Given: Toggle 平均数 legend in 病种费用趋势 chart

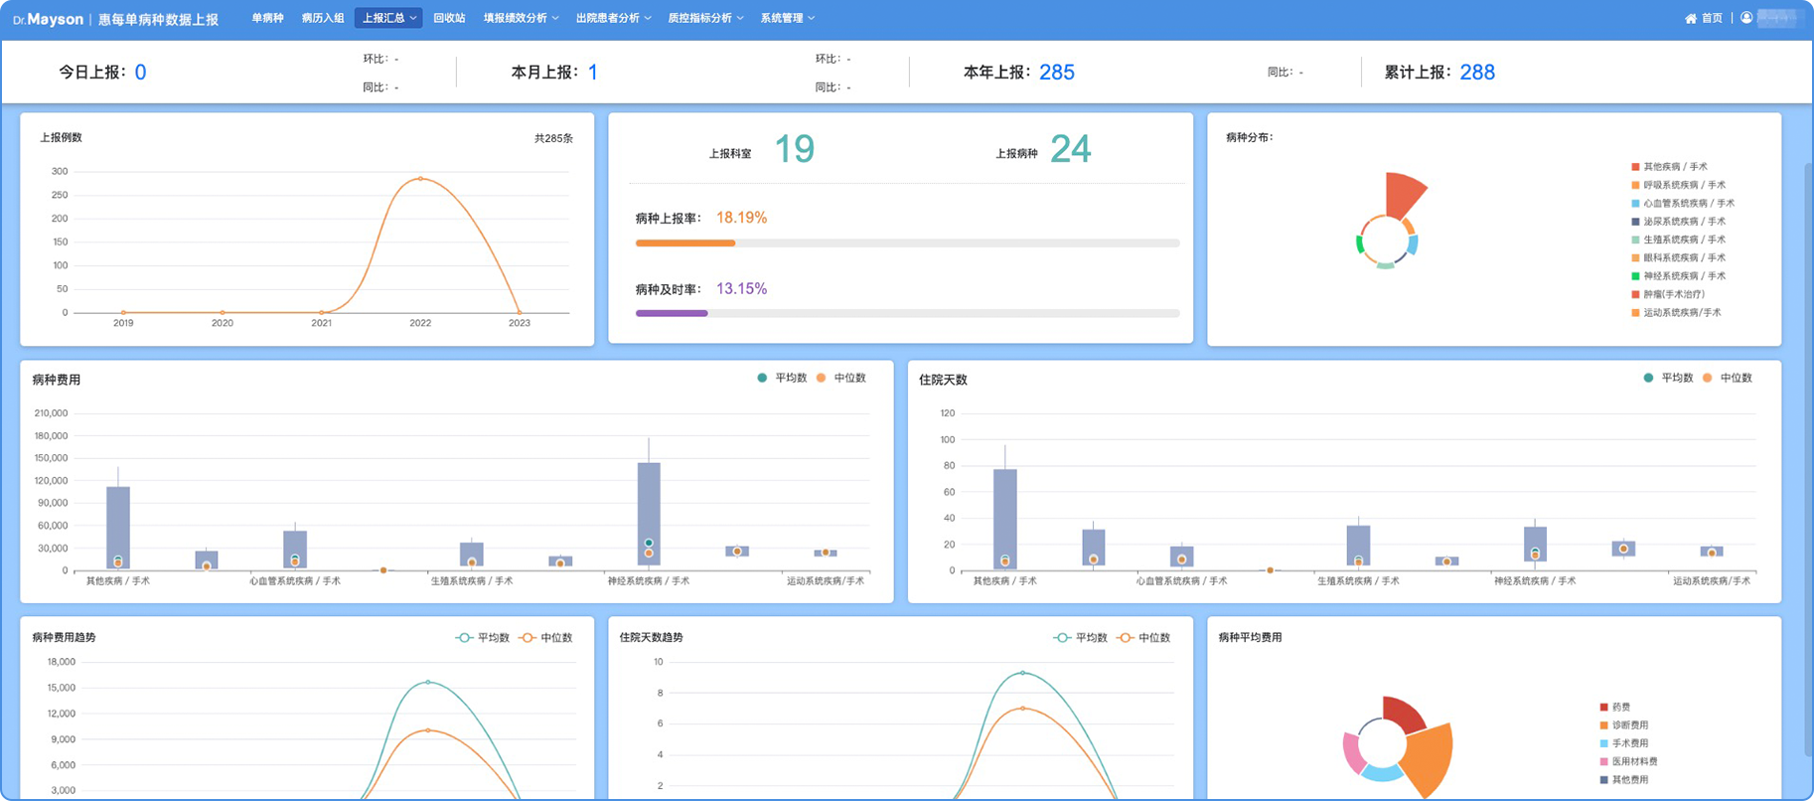Looking at the screenshot, I should click(483, 638).
